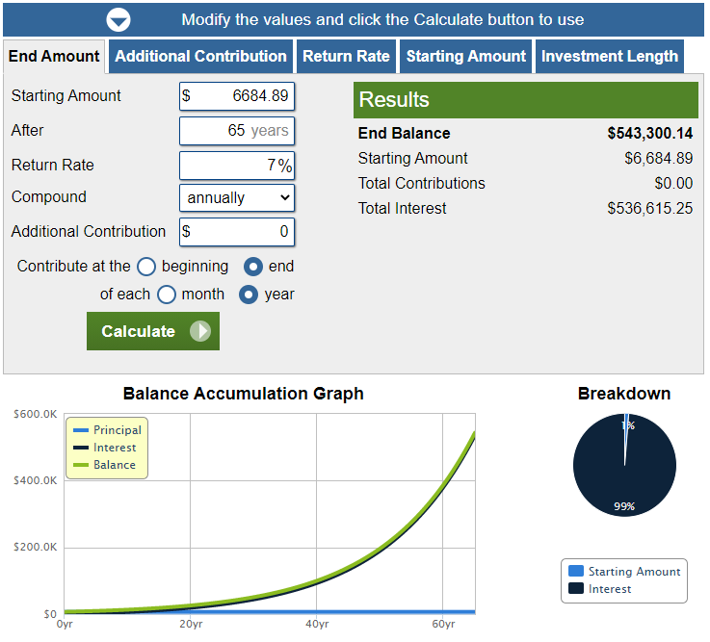Switch to the Additional Contribution tab

pyautogui.click(x=200, y=57)
